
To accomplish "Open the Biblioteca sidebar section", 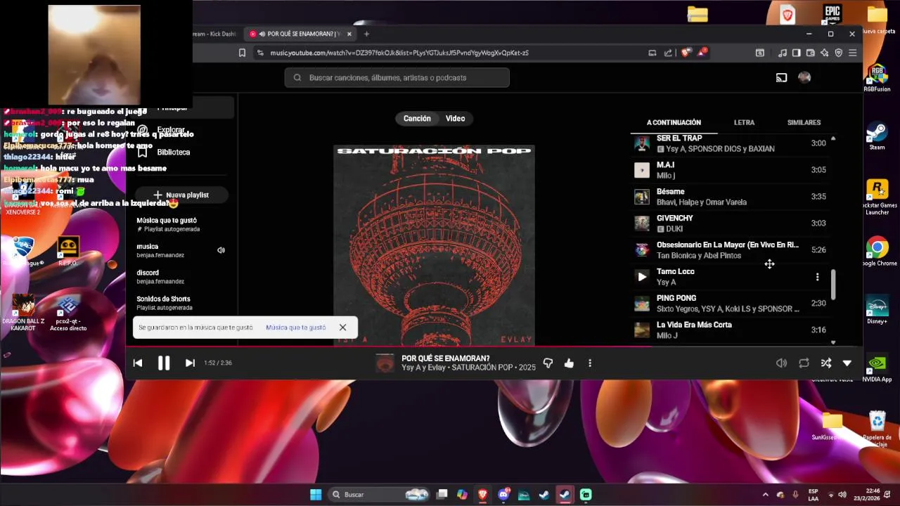I will tap(173, 152).
